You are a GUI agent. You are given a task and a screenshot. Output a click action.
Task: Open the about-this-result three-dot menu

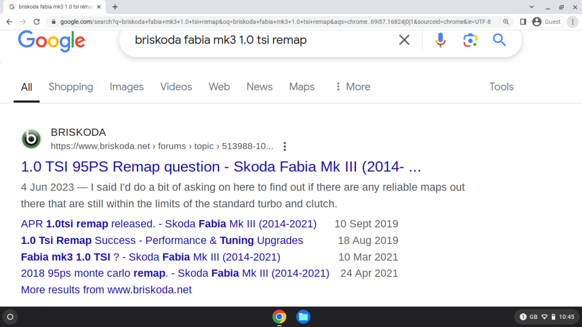coord(285,146)
